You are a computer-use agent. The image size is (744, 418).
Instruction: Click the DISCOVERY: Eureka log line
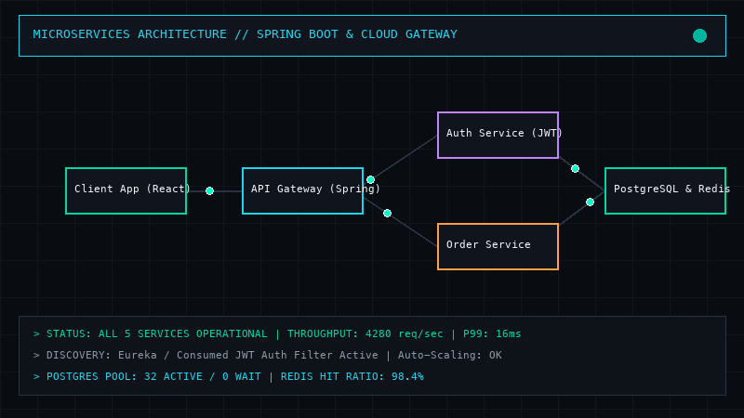click(267, 355)
